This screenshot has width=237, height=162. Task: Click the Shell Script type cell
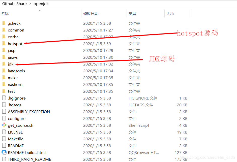(x=139, y=125)
